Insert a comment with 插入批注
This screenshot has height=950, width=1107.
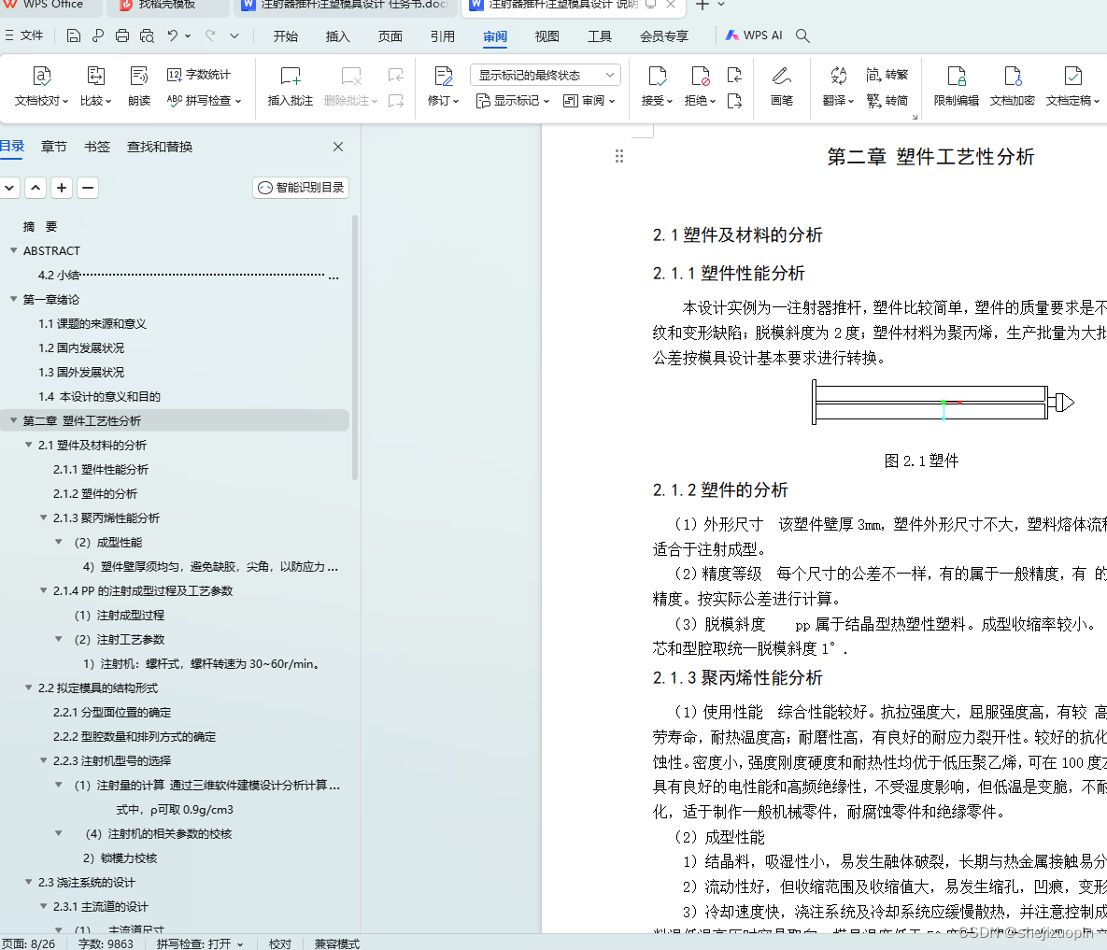click(x=291, y=85)
